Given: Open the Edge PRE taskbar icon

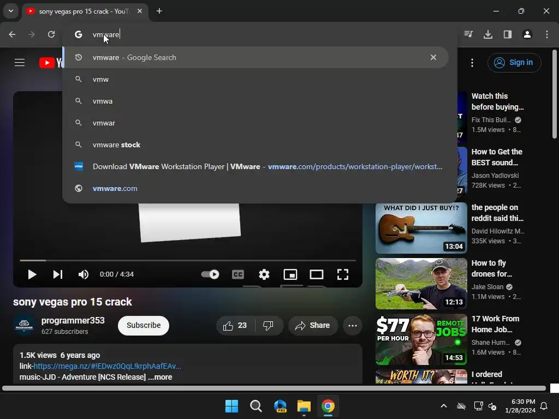Looking at the screenshot, I should [280, 406].
